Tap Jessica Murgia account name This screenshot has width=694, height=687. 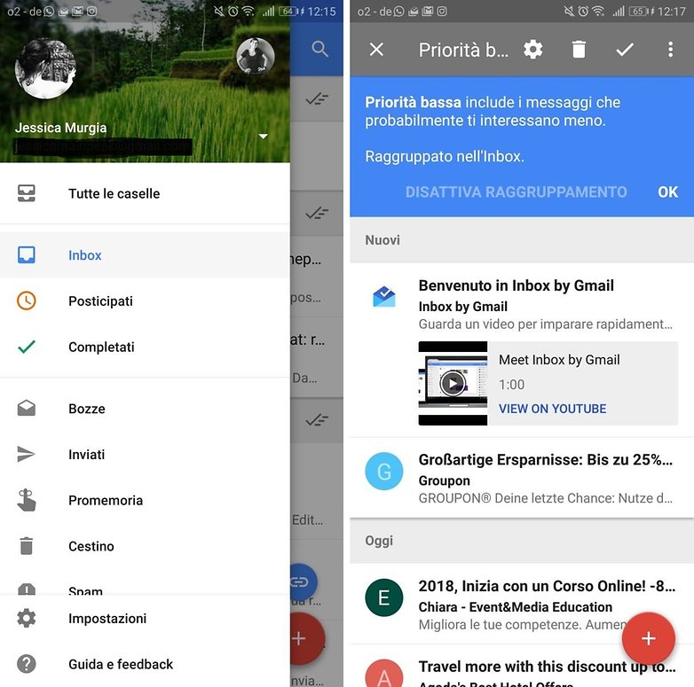(60, 128)
